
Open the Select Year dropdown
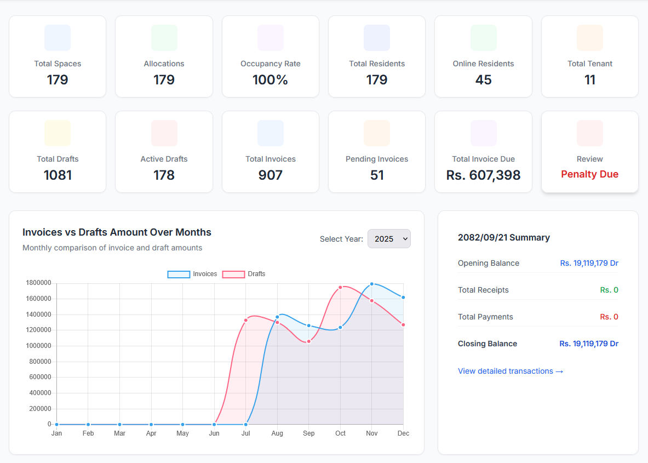389,238
